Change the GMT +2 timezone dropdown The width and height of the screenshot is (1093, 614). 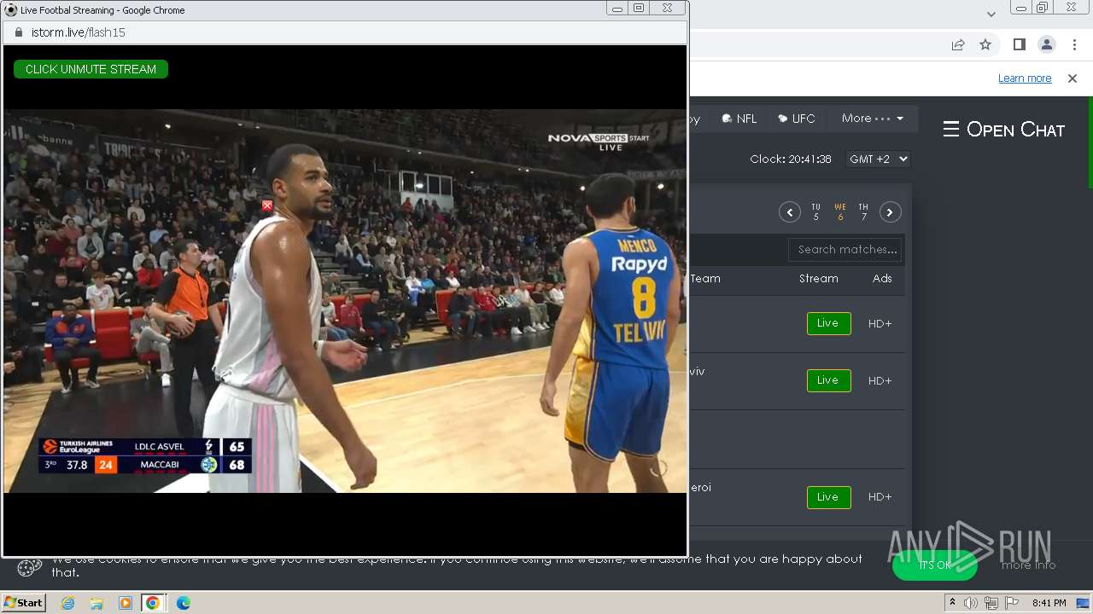[878, 159]
